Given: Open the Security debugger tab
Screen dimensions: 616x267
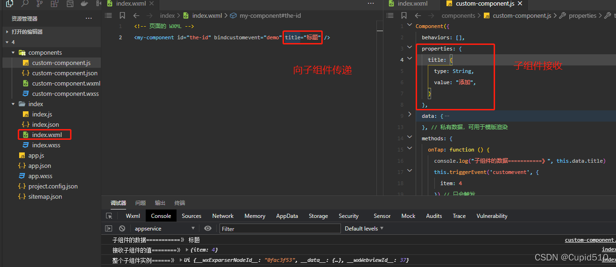Looking at the screenshot, I should [348, 216].
